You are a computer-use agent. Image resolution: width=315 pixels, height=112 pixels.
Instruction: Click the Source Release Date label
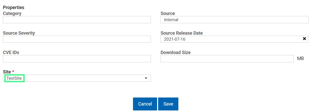[x=181, y=33]
